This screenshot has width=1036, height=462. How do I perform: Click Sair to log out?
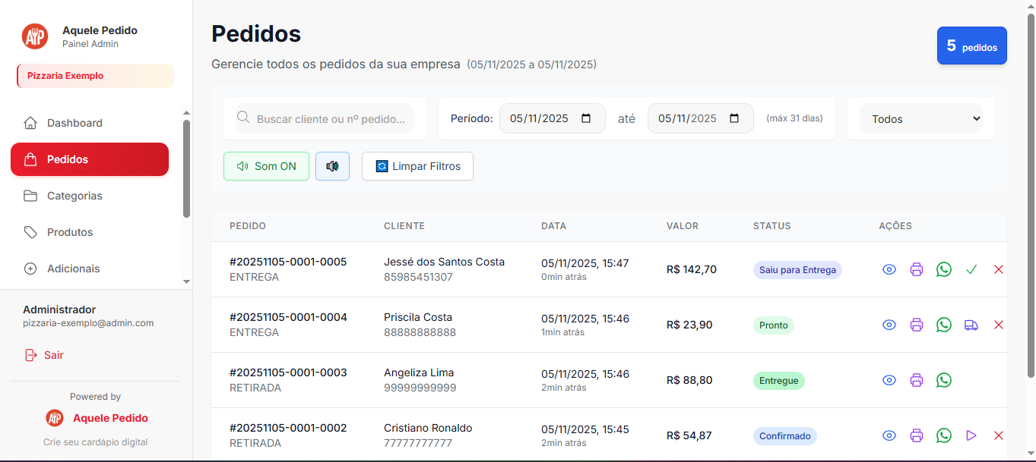(x=52, y=354)
